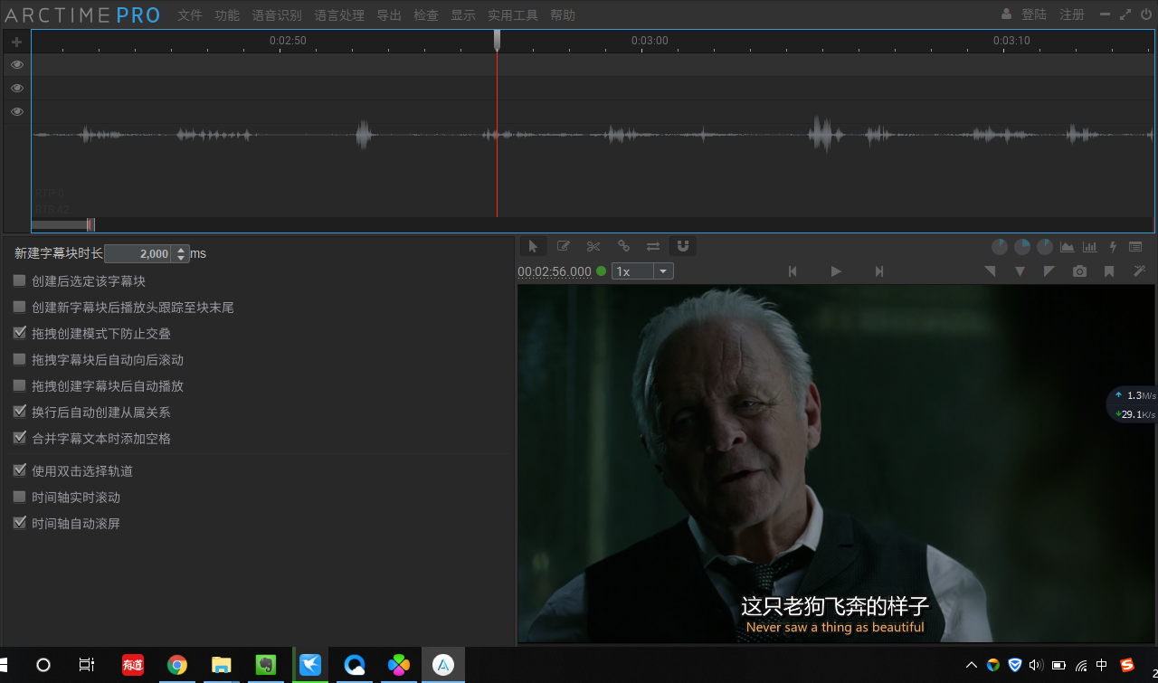This screenshot has height=683, width=1158.
Task: Open the 语音识别 menu
Action: [277, 15]
